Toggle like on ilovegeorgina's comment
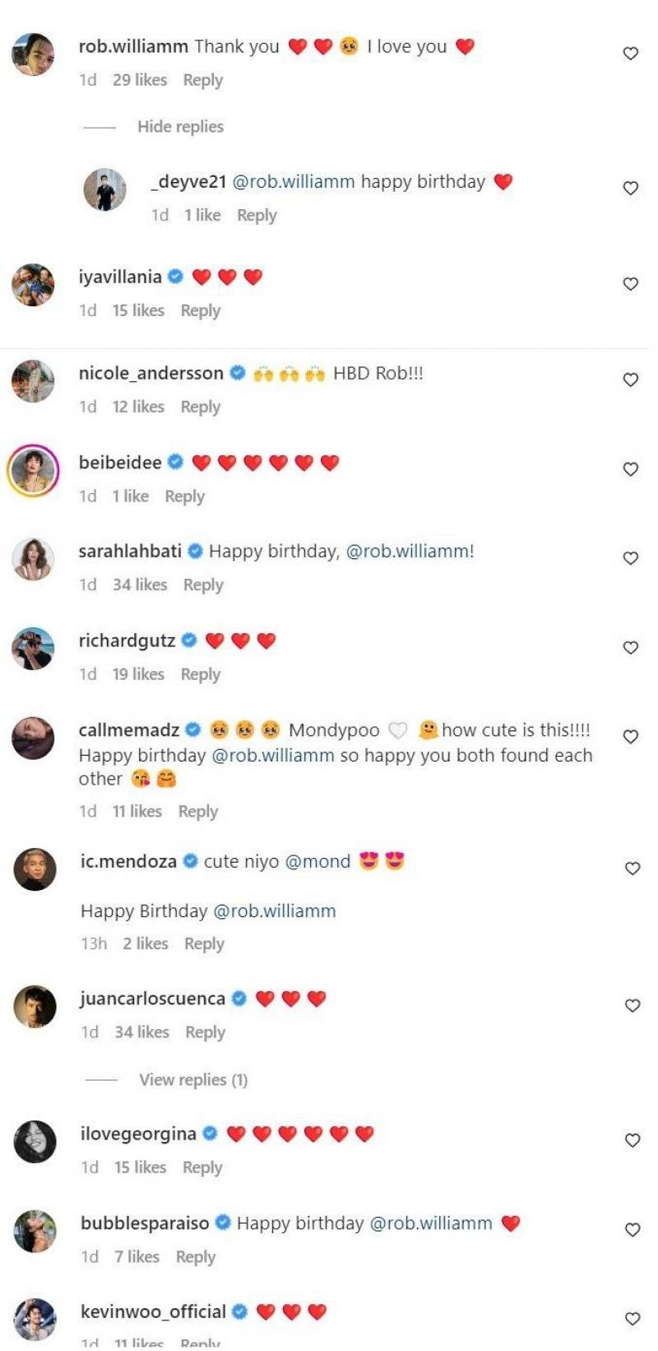 click(632, 1140)
